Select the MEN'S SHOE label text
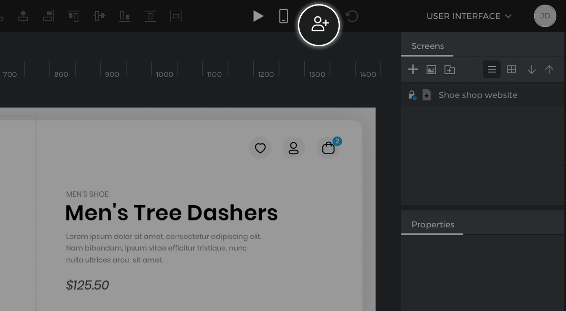 (87, 194)
